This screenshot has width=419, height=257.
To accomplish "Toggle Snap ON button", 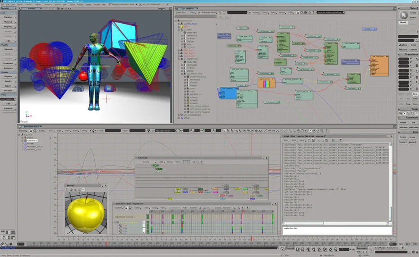I will (x=400, y=113).
